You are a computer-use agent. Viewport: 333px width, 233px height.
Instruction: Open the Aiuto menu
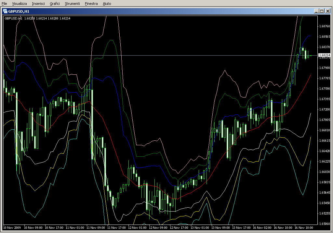point(107,4)
